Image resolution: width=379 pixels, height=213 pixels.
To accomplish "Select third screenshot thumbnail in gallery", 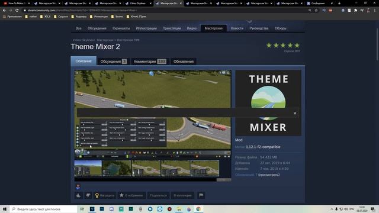I will coord(146,168).
